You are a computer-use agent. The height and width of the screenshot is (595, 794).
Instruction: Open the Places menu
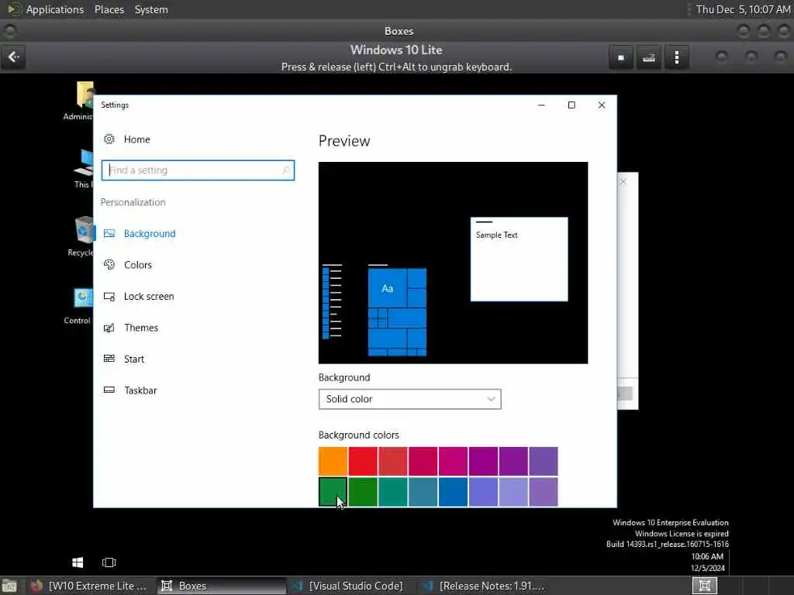click(109, 9)
